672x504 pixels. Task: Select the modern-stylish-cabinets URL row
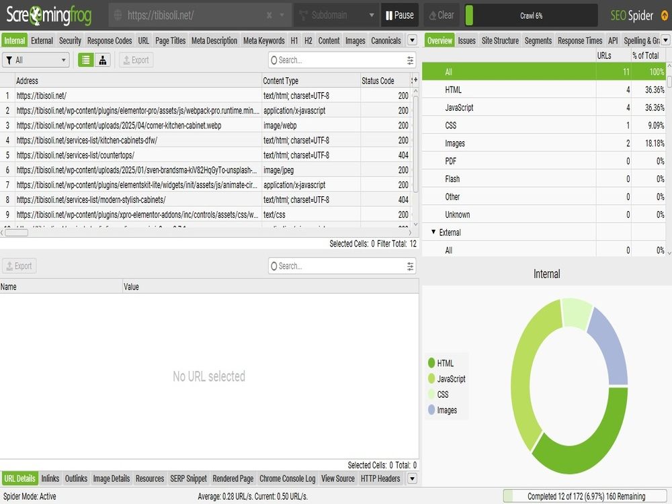[x=206, y=200]
